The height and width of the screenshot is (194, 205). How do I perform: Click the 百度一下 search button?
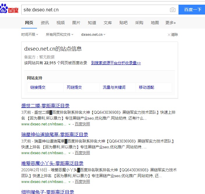[x=192, y=10]
